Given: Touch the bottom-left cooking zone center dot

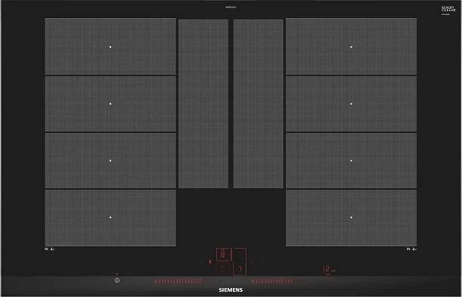Looking at the screenshot, I should (110, 218).
